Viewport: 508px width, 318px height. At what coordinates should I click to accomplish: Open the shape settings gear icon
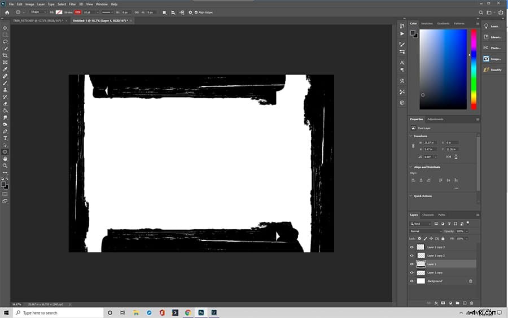pos(190,12)
